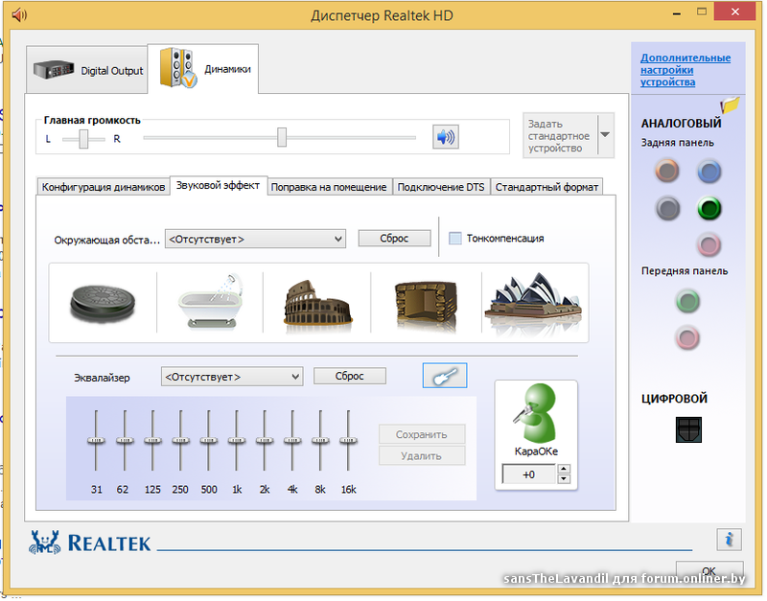The height and width of the screenshot is (601, 767).
Task: Click the orange rear panel jack
Action: tap(668, 172)
